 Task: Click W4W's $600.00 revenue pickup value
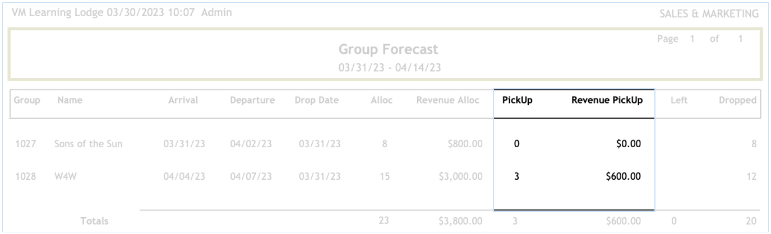624,177
